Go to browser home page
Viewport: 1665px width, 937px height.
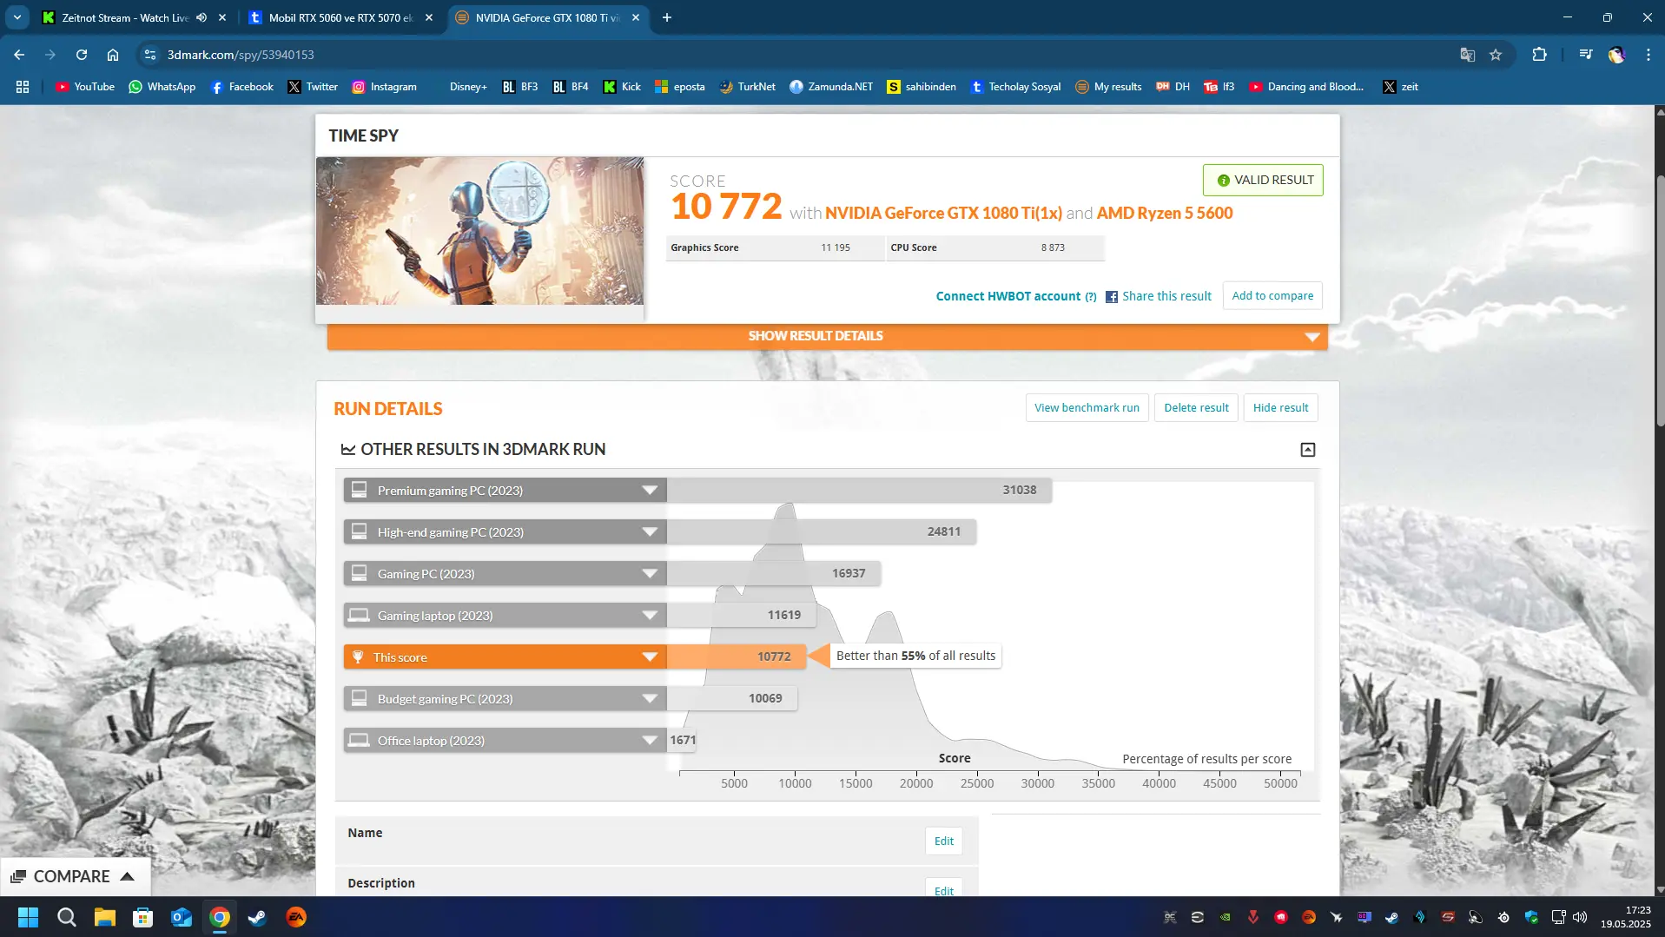pos(113,55)
